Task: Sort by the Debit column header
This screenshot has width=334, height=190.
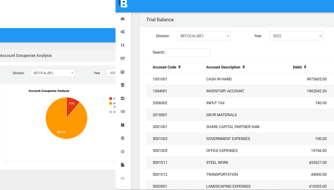Action: point(299,67)
